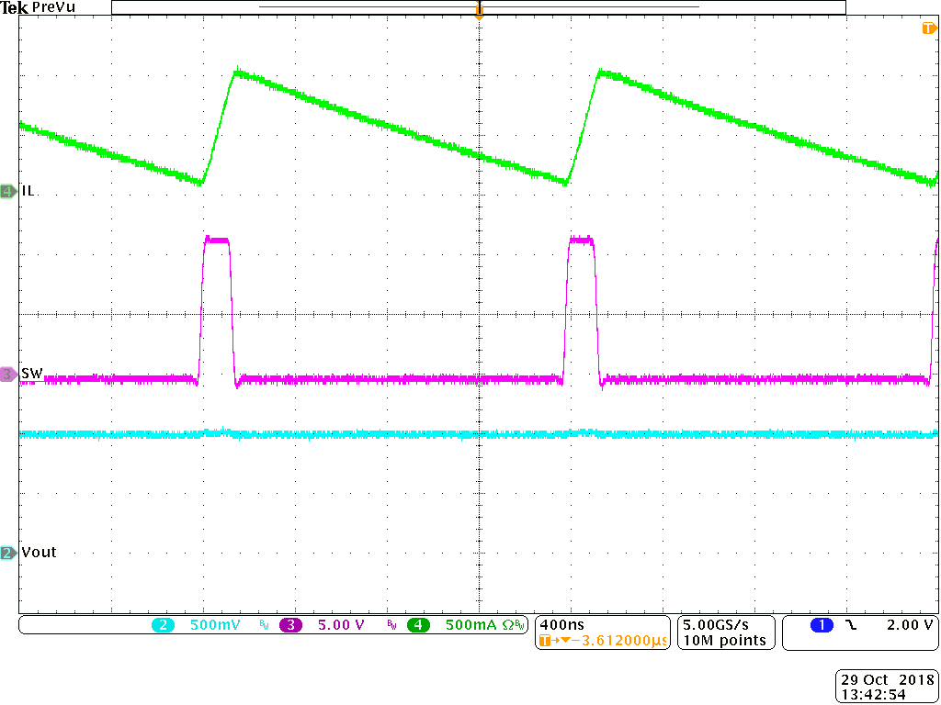941x705 pixels.
Task: Click the SW waveform label
Action: 32,374
